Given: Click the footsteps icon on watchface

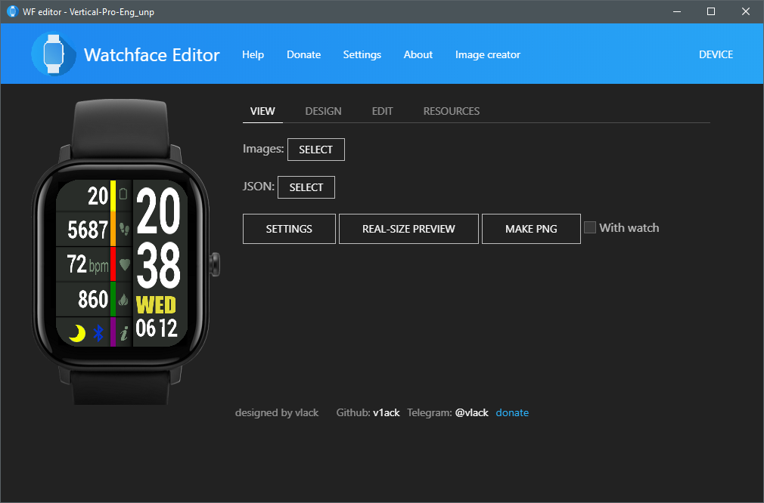Looking at the screenshot, I should pyautogui.click(x=124, y=229).
